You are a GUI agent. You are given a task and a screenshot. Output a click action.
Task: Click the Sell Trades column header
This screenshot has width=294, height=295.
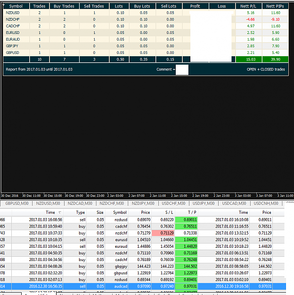click(94, 6)
